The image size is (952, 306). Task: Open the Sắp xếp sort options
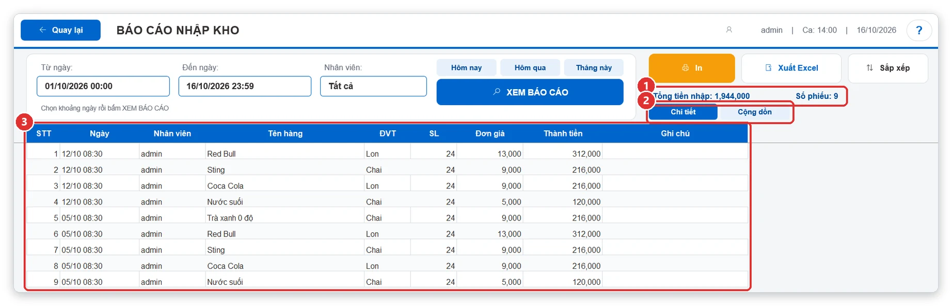[x=888, y=68]
